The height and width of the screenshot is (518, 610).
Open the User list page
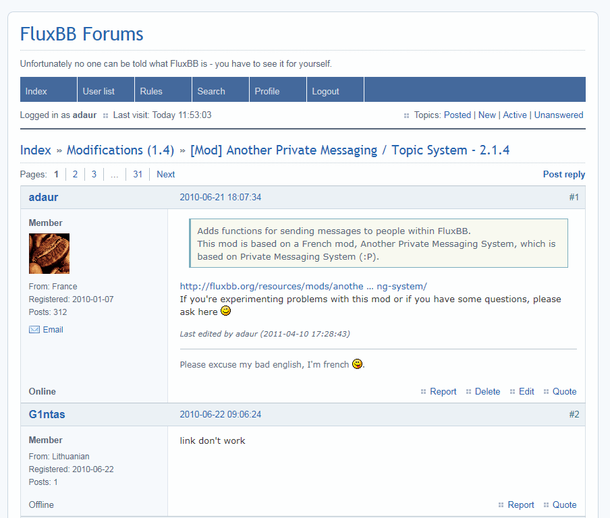coord(99,91)
